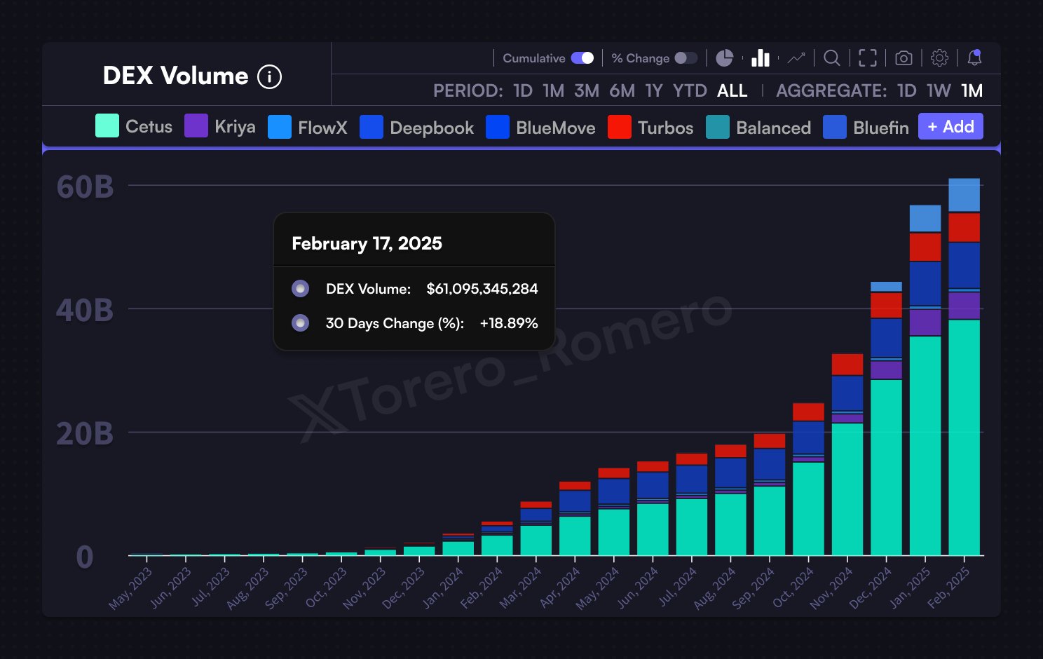Click the purple Kriya color swatch
1043x659 pixels.
[196, 126]
